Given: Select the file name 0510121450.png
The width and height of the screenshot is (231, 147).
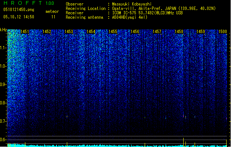Looking at the screenshot, I should [19, 10].
